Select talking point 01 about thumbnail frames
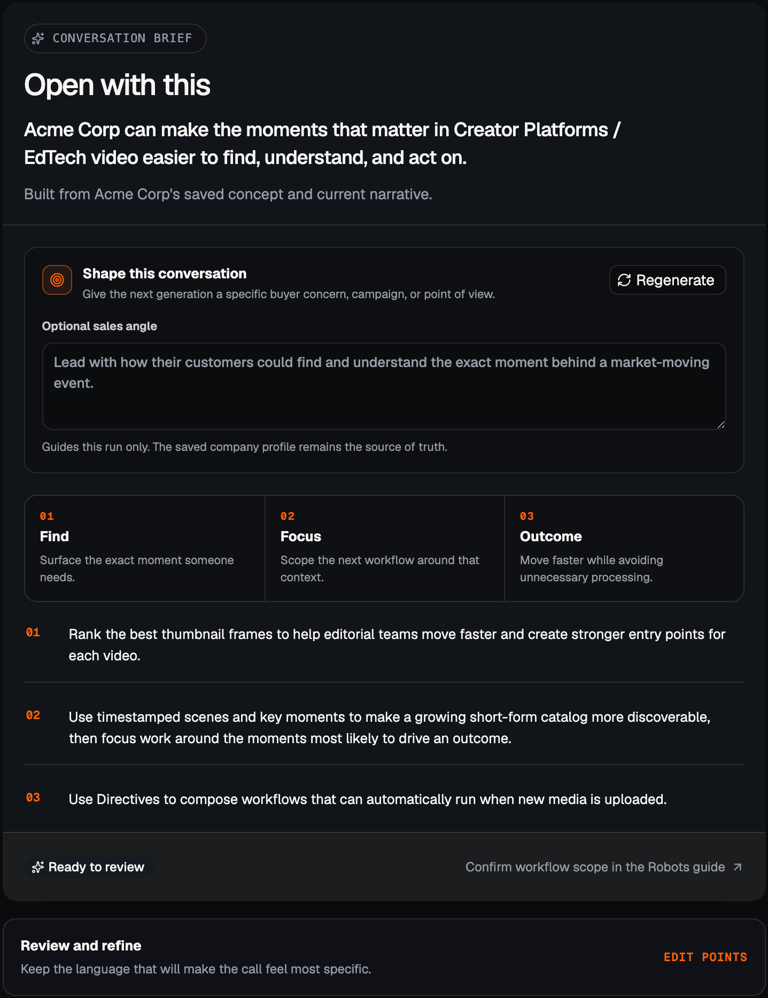 click(x=384, y=645)
